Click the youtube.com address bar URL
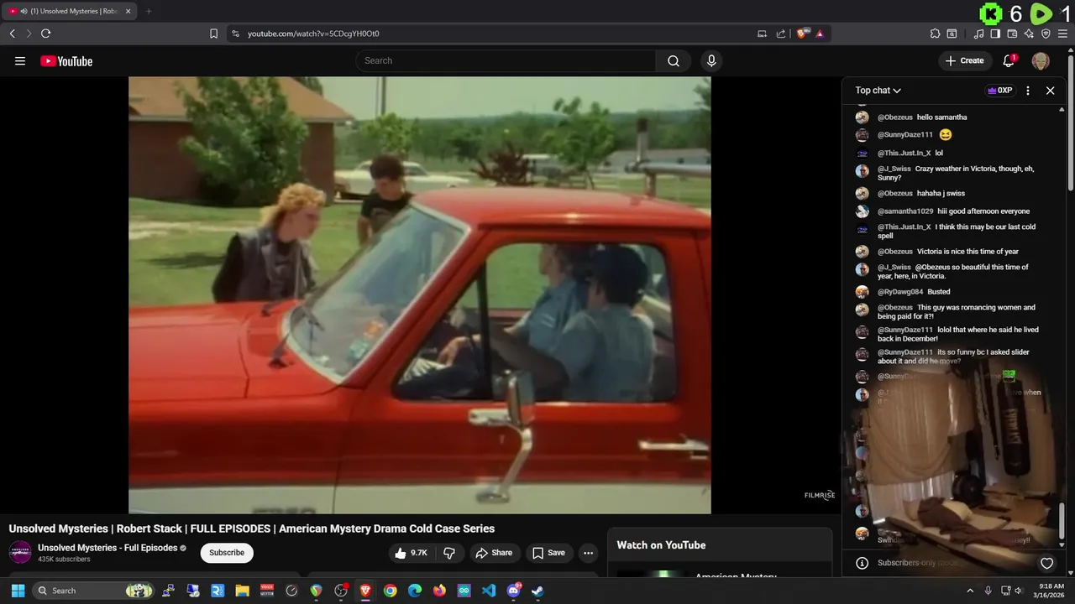The width and height of the screenshot is (1075, 604). [x=313, y=34]
